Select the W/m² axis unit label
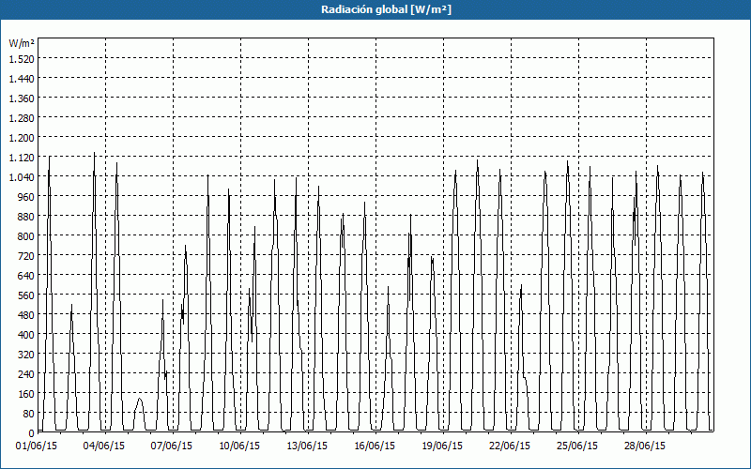751x469 pixels. click(x=22, y=43)
